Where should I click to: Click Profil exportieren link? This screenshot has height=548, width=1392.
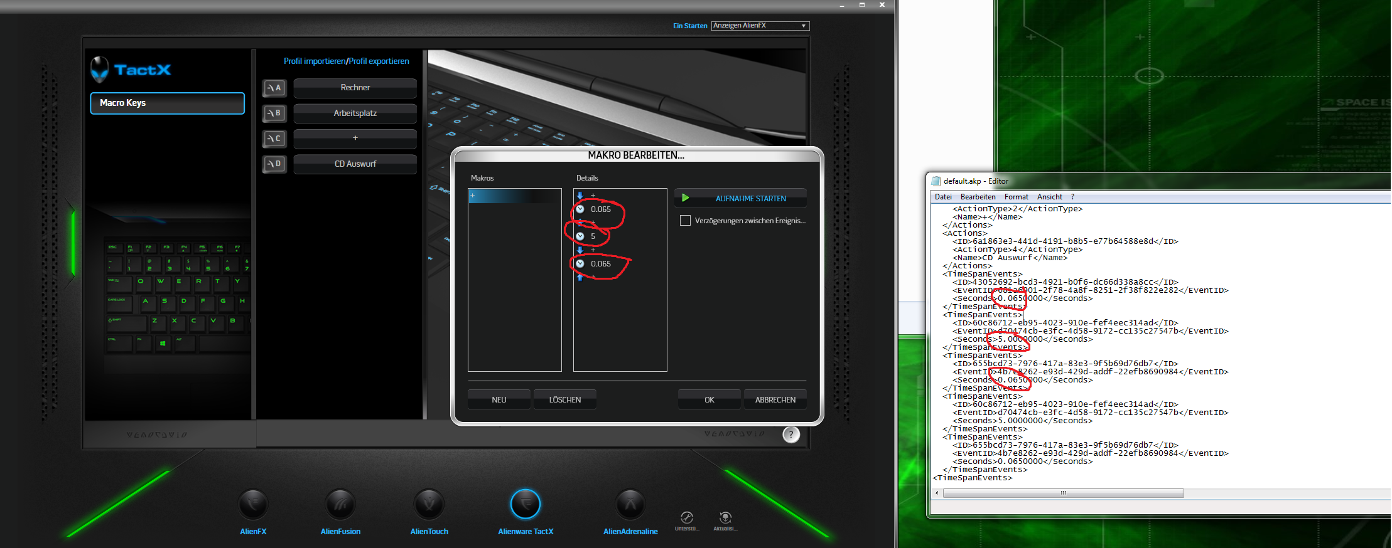click(x=379, y=61)
